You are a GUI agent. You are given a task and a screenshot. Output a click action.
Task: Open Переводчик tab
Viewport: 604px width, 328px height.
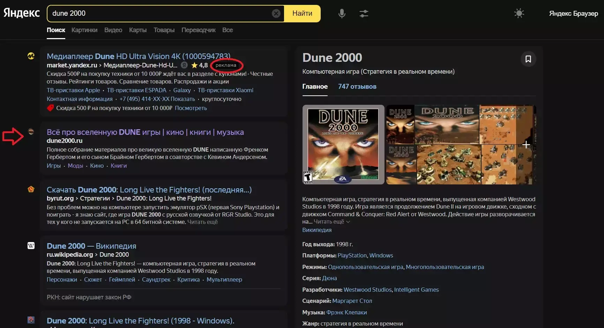199,30
